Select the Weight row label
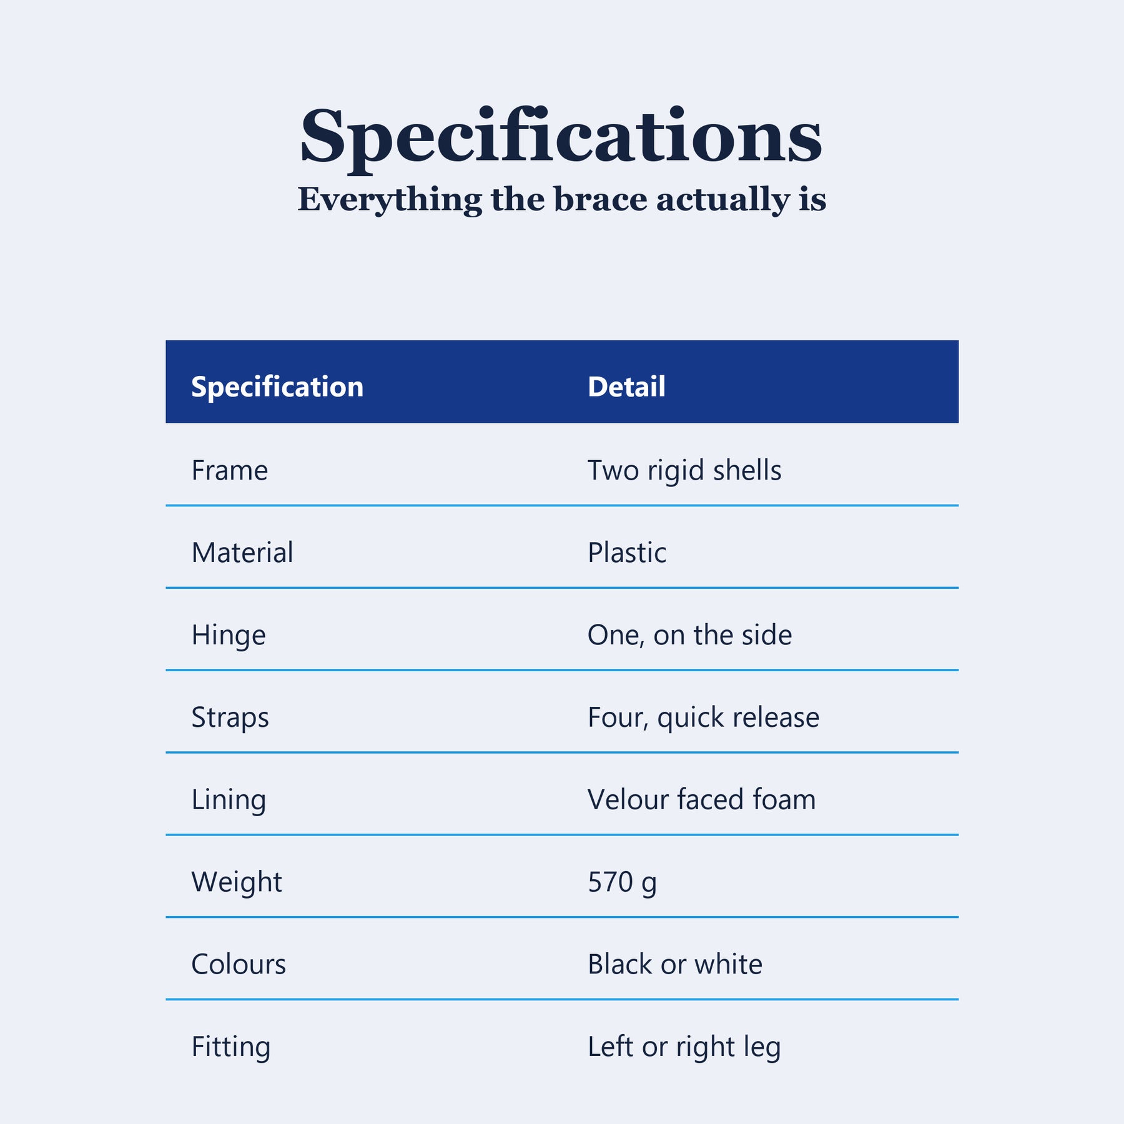Screen dimensions: 1124x1124 click(237, 883)
